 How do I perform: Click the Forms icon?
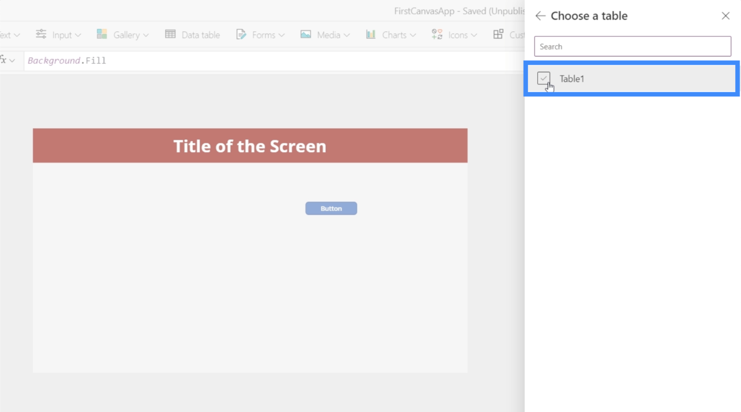click(241, 34)
